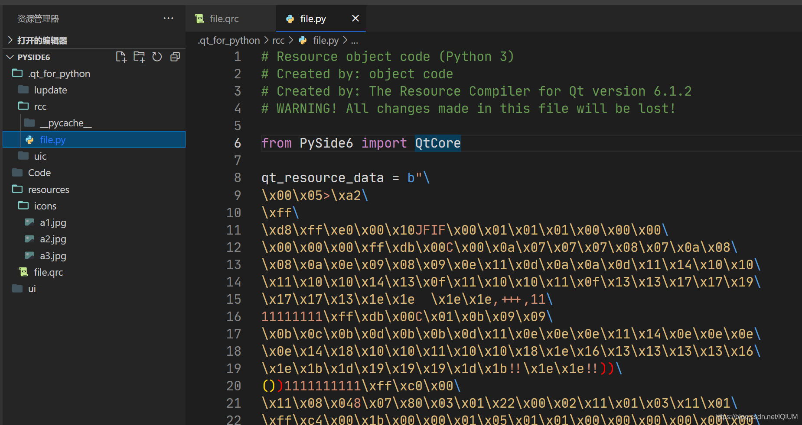Collapse the .qt_for_python folder
Viewport: 802px width, 425px height.
click(94, 74)
